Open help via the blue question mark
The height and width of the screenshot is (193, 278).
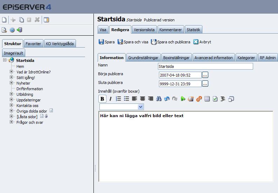[12, 30]
